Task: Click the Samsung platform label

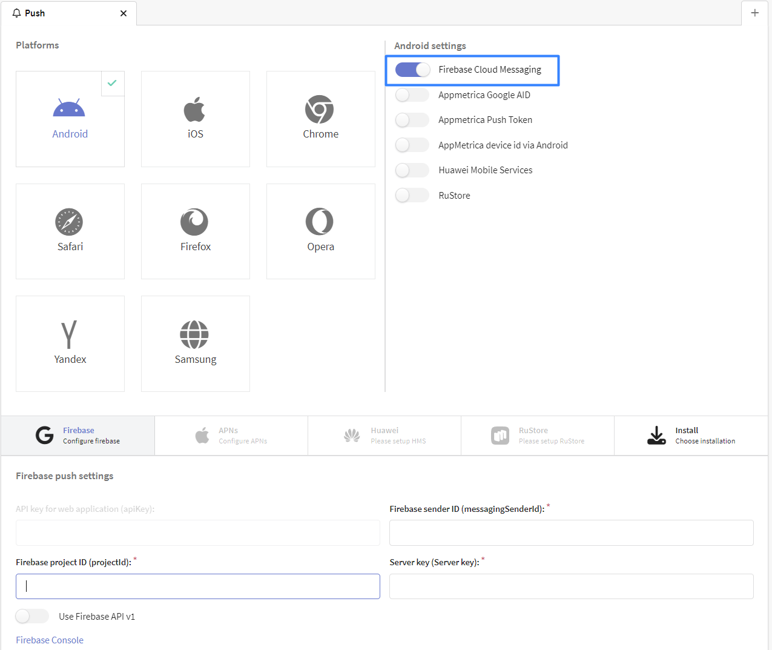Action: coord(196,359)
